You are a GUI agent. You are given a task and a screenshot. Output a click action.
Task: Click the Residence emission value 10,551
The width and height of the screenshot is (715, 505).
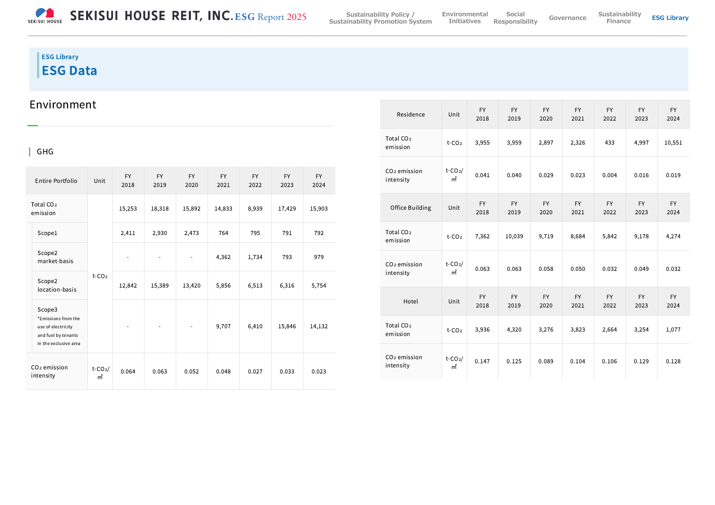tap(673, 143)
